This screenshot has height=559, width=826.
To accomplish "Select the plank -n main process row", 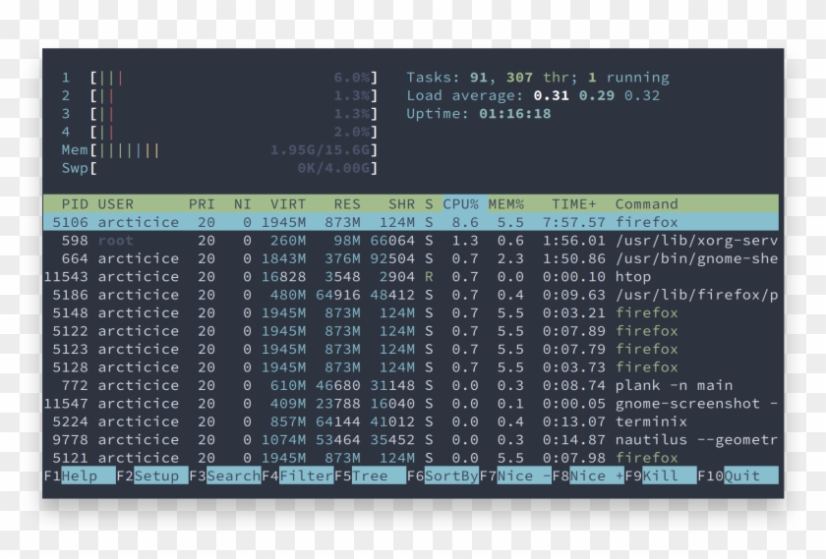I will tap(411, 385).
